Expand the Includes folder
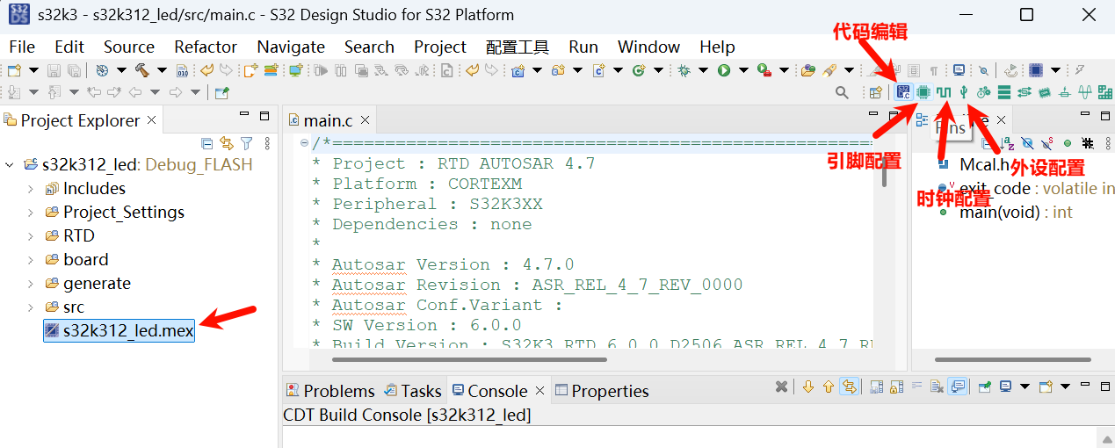The width and height of the screenshot is (1115, 448). click(30, 188)
